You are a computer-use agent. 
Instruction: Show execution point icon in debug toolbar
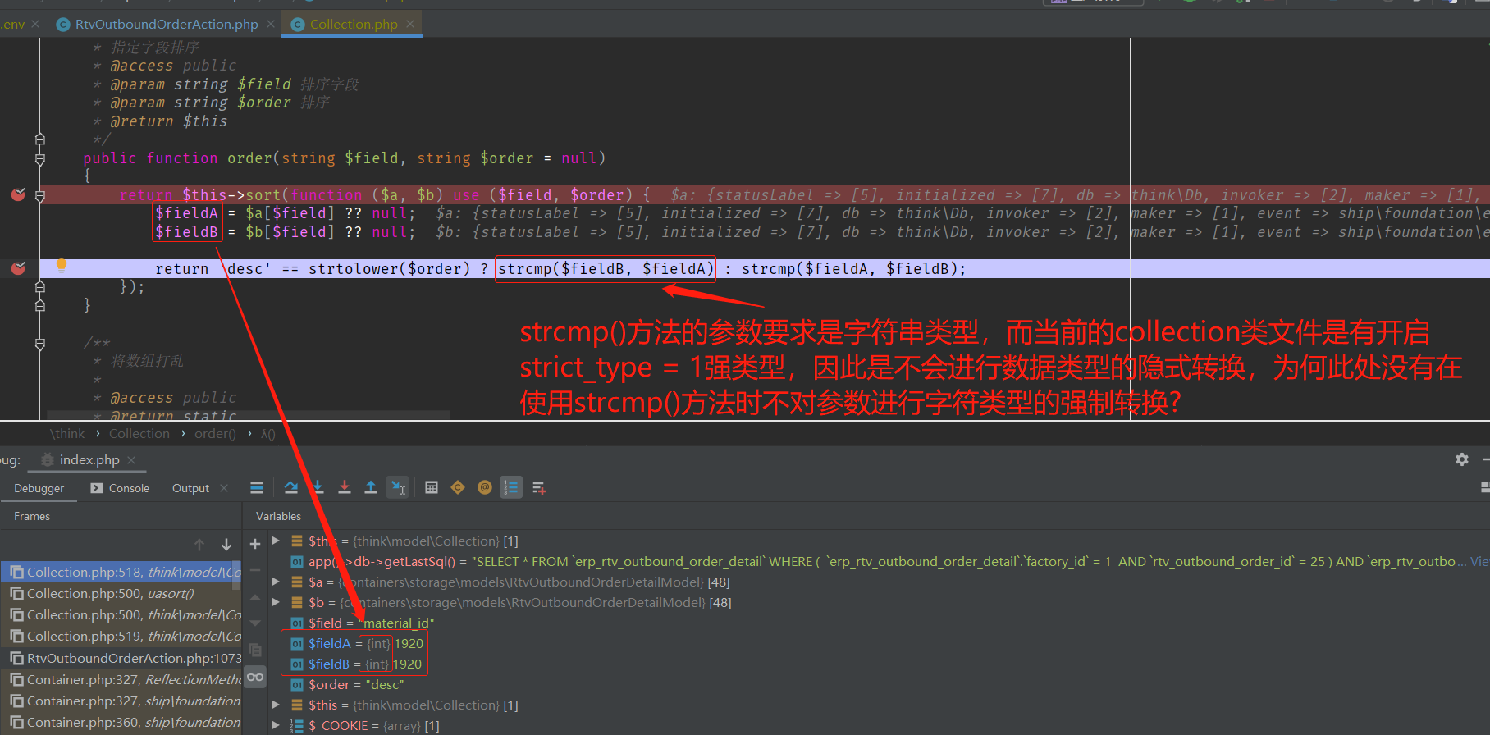tap(257, 488)
